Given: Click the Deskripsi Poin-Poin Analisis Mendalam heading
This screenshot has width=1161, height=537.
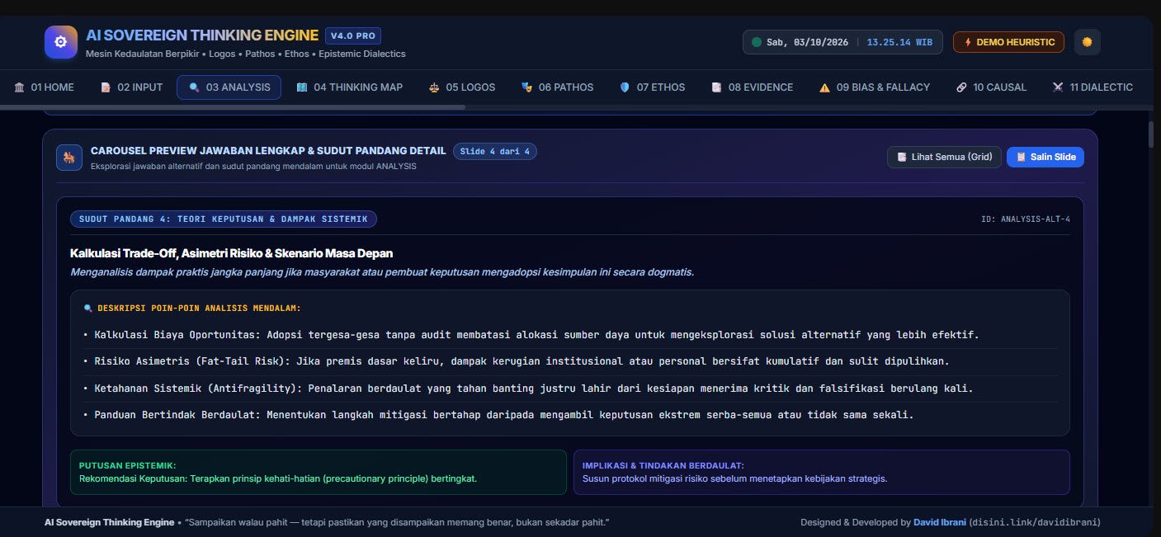Looking at the screenshot, I should point(192,308).
